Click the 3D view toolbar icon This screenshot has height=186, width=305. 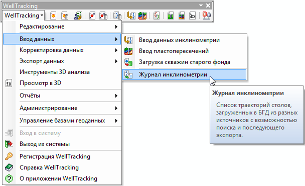pos(192,15)
